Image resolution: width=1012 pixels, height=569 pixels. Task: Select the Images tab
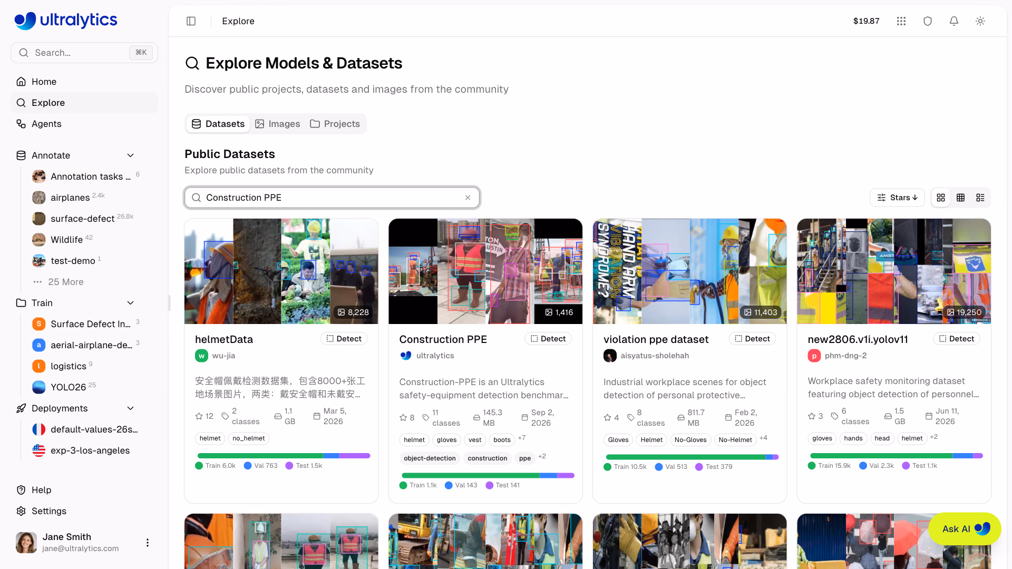[278, 124]
